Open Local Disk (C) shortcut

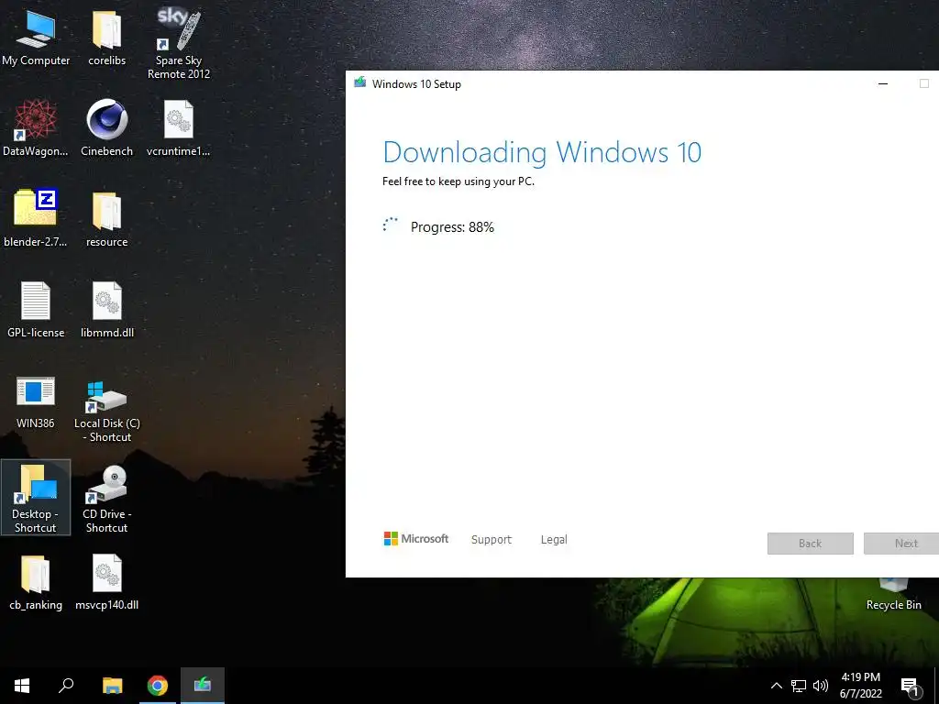106,412
